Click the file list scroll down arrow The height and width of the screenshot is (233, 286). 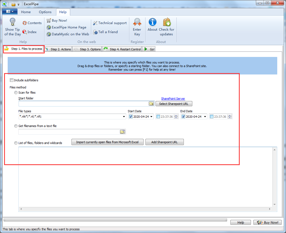click(x=274, y=205)
